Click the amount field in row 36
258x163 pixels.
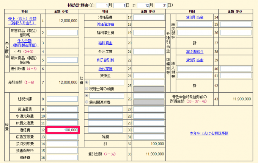(236, 33)
